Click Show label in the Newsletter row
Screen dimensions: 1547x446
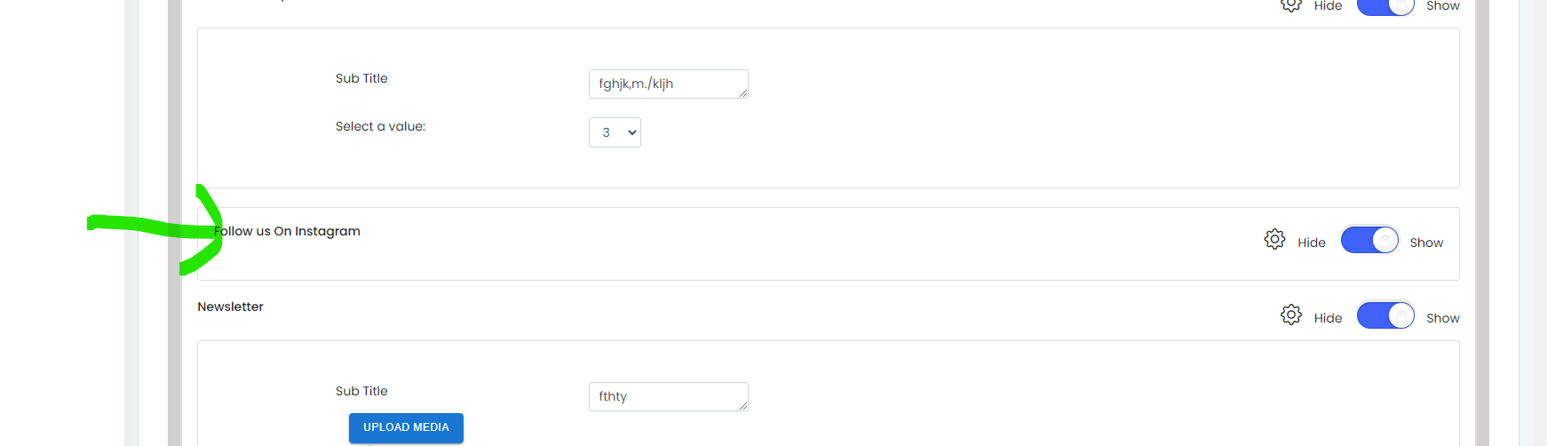coord(1443,318)
